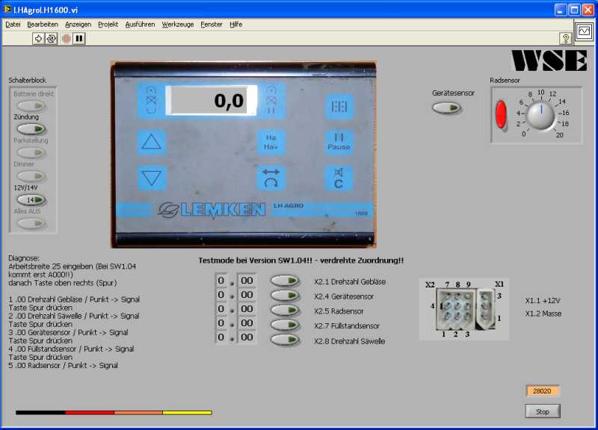598x430 pixels.
Task: Click the Radsensor rotary knob
Action: 540,116
